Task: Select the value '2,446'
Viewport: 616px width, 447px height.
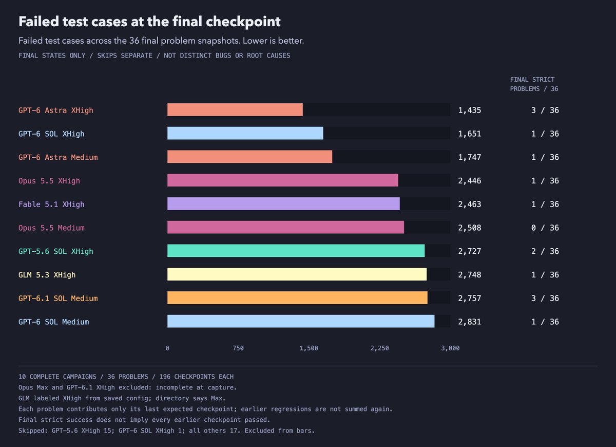Action: [x=470, y=181]
